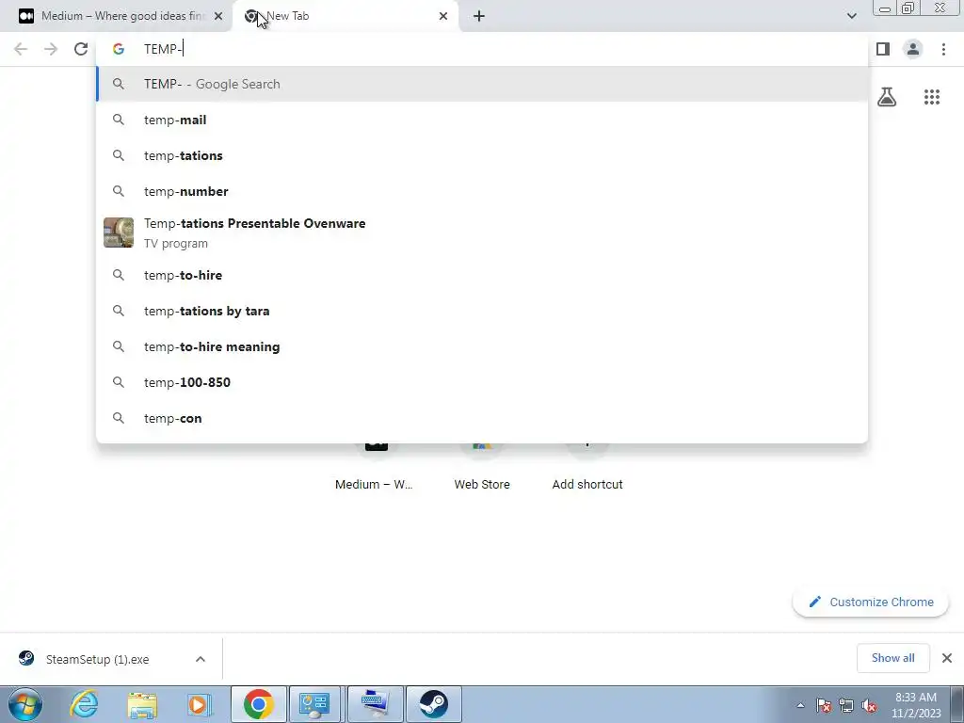
Task: Select Temp-tations Presentable Ovenware TV program
Action: point(482,233)
